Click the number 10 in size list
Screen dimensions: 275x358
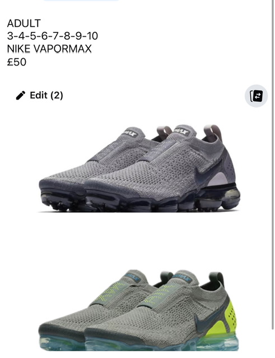pos(92,36)
